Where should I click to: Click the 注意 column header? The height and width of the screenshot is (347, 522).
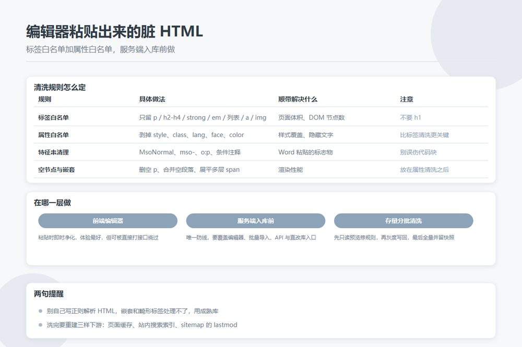(407, 99)
